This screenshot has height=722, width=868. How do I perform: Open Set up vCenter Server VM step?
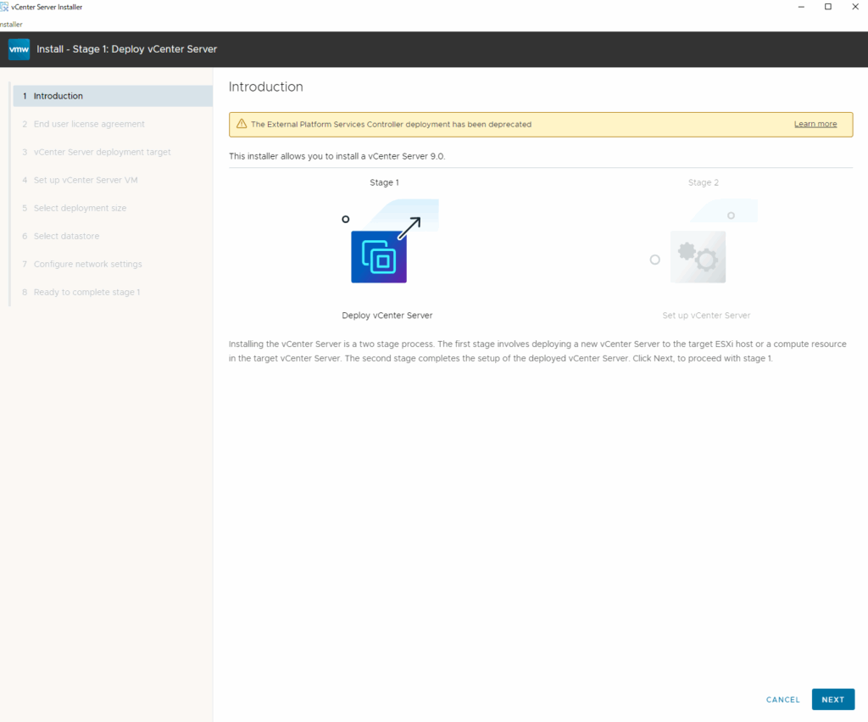[x=85, y=180]
